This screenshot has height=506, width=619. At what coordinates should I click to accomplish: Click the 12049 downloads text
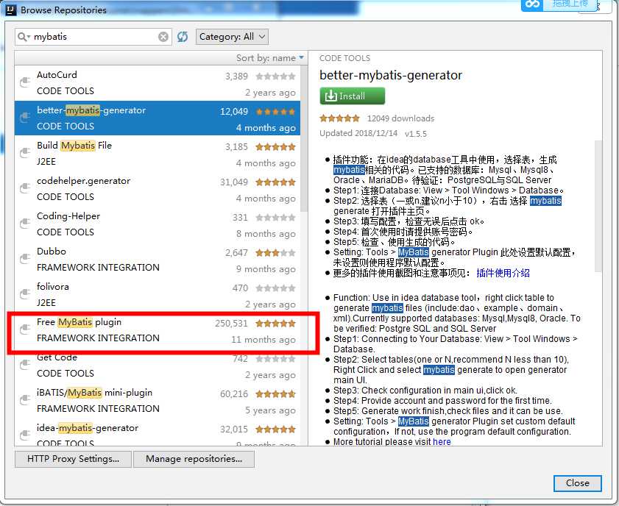coord(400,118)
